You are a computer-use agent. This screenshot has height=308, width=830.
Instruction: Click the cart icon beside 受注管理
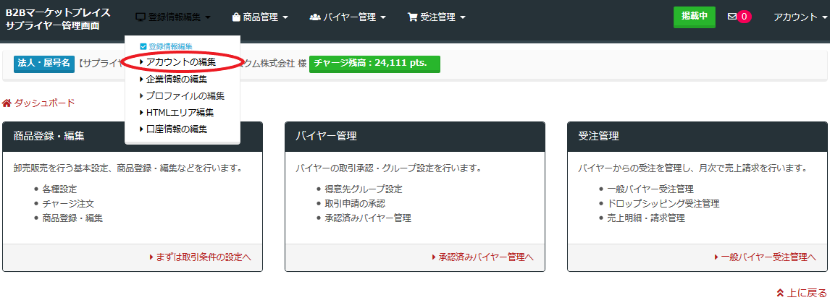[412, 17]
